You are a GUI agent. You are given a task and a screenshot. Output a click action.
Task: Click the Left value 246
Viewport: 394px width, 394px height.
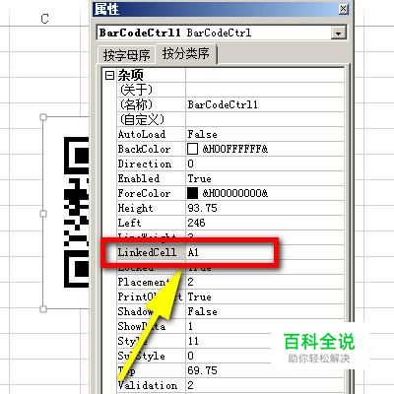click(265, 223)
